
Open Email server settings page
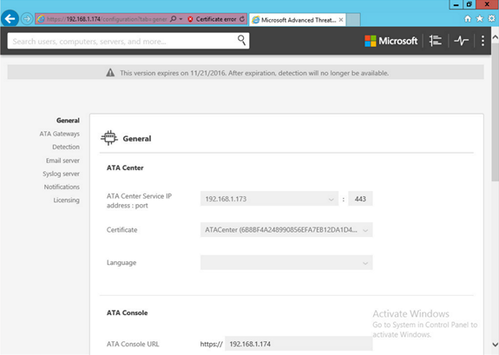click(62, 161)
